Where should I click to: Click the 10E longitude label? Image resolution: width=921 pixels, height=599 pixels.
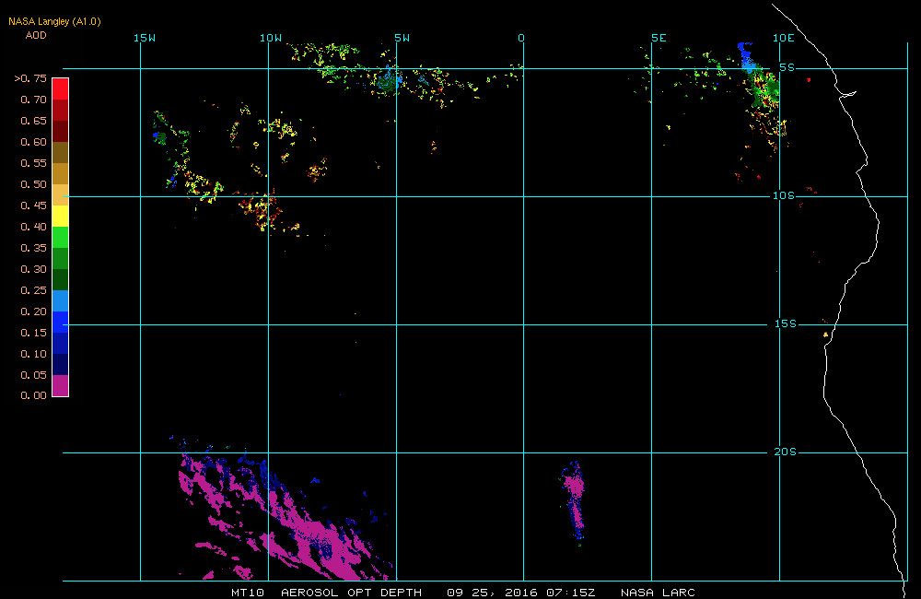coord(784,38)
